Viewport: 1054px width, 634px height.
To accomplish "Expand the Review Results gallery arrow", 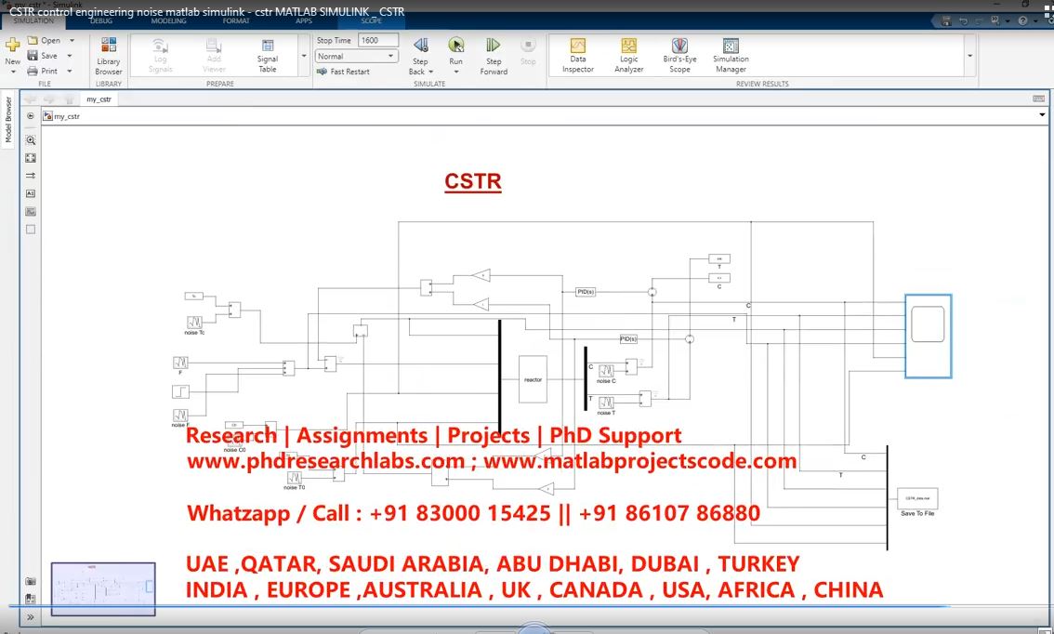I will point(970,56).
